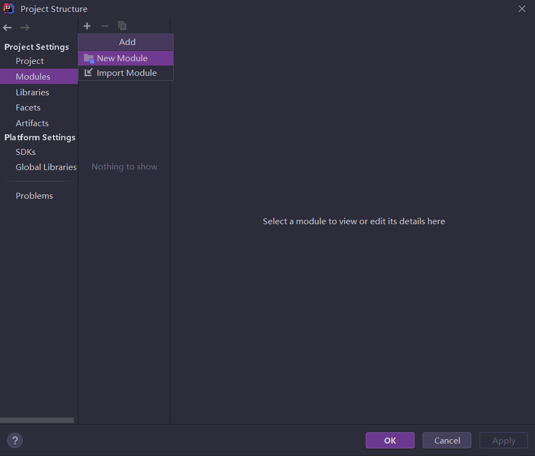Screen dimensions: 535x456
Task: Click the Add popup header
Action: click(126, 42)
